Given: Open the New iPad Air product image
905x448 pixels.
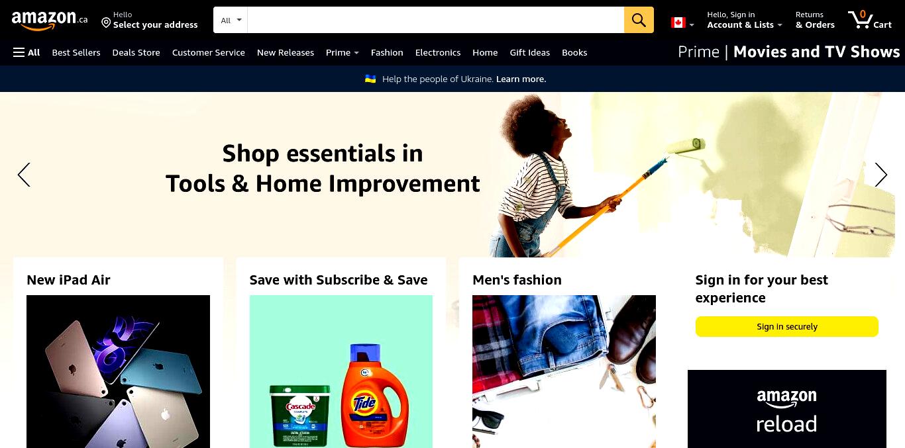Looking at the screenshot, I should pos(118,371).
